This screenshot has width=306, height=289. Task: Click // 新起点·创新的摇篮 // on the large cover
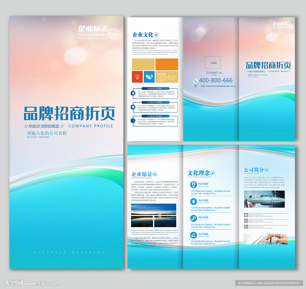(44, 126)
